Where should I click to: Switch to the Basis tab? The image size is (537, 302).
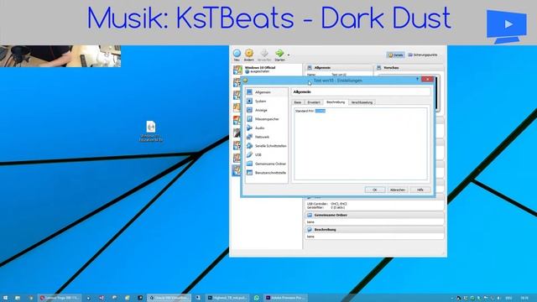pyautogui.click(x=298, y=102)
